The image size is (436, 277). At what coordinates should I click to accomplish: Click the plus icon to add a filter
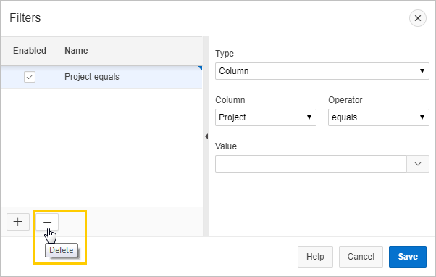coord(18,222)
